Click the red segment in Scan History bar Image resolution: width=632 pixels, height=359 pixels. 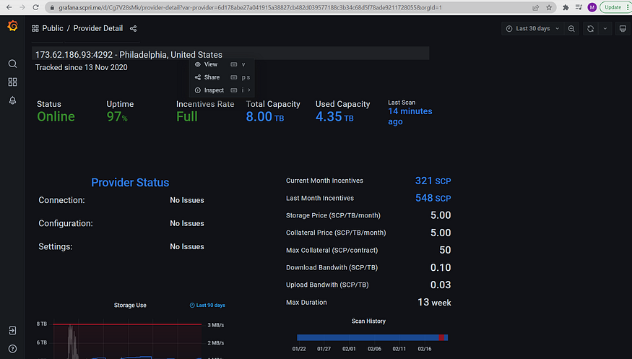pos(441,337)
